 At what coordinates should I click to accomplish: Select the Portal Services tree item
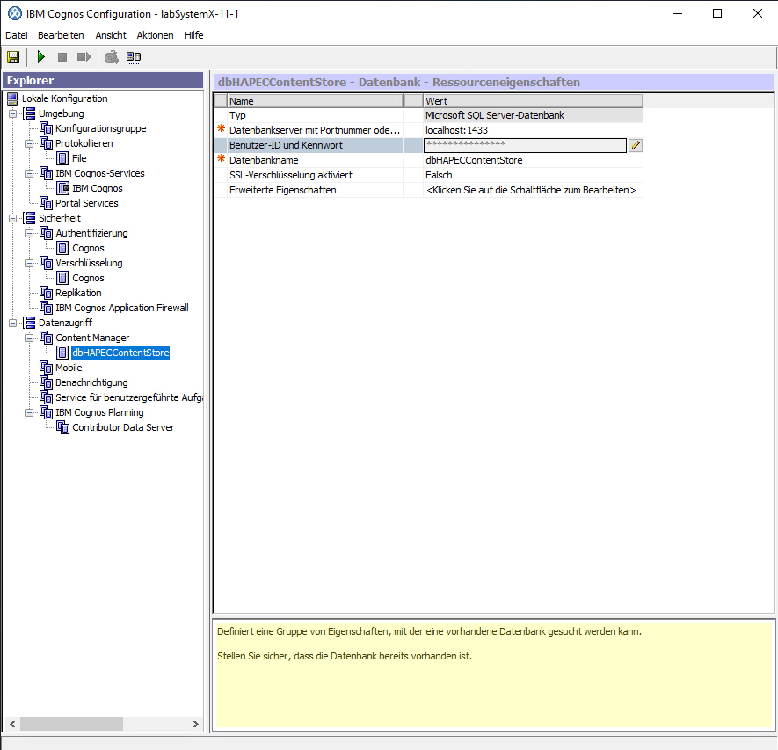(87, 203)
